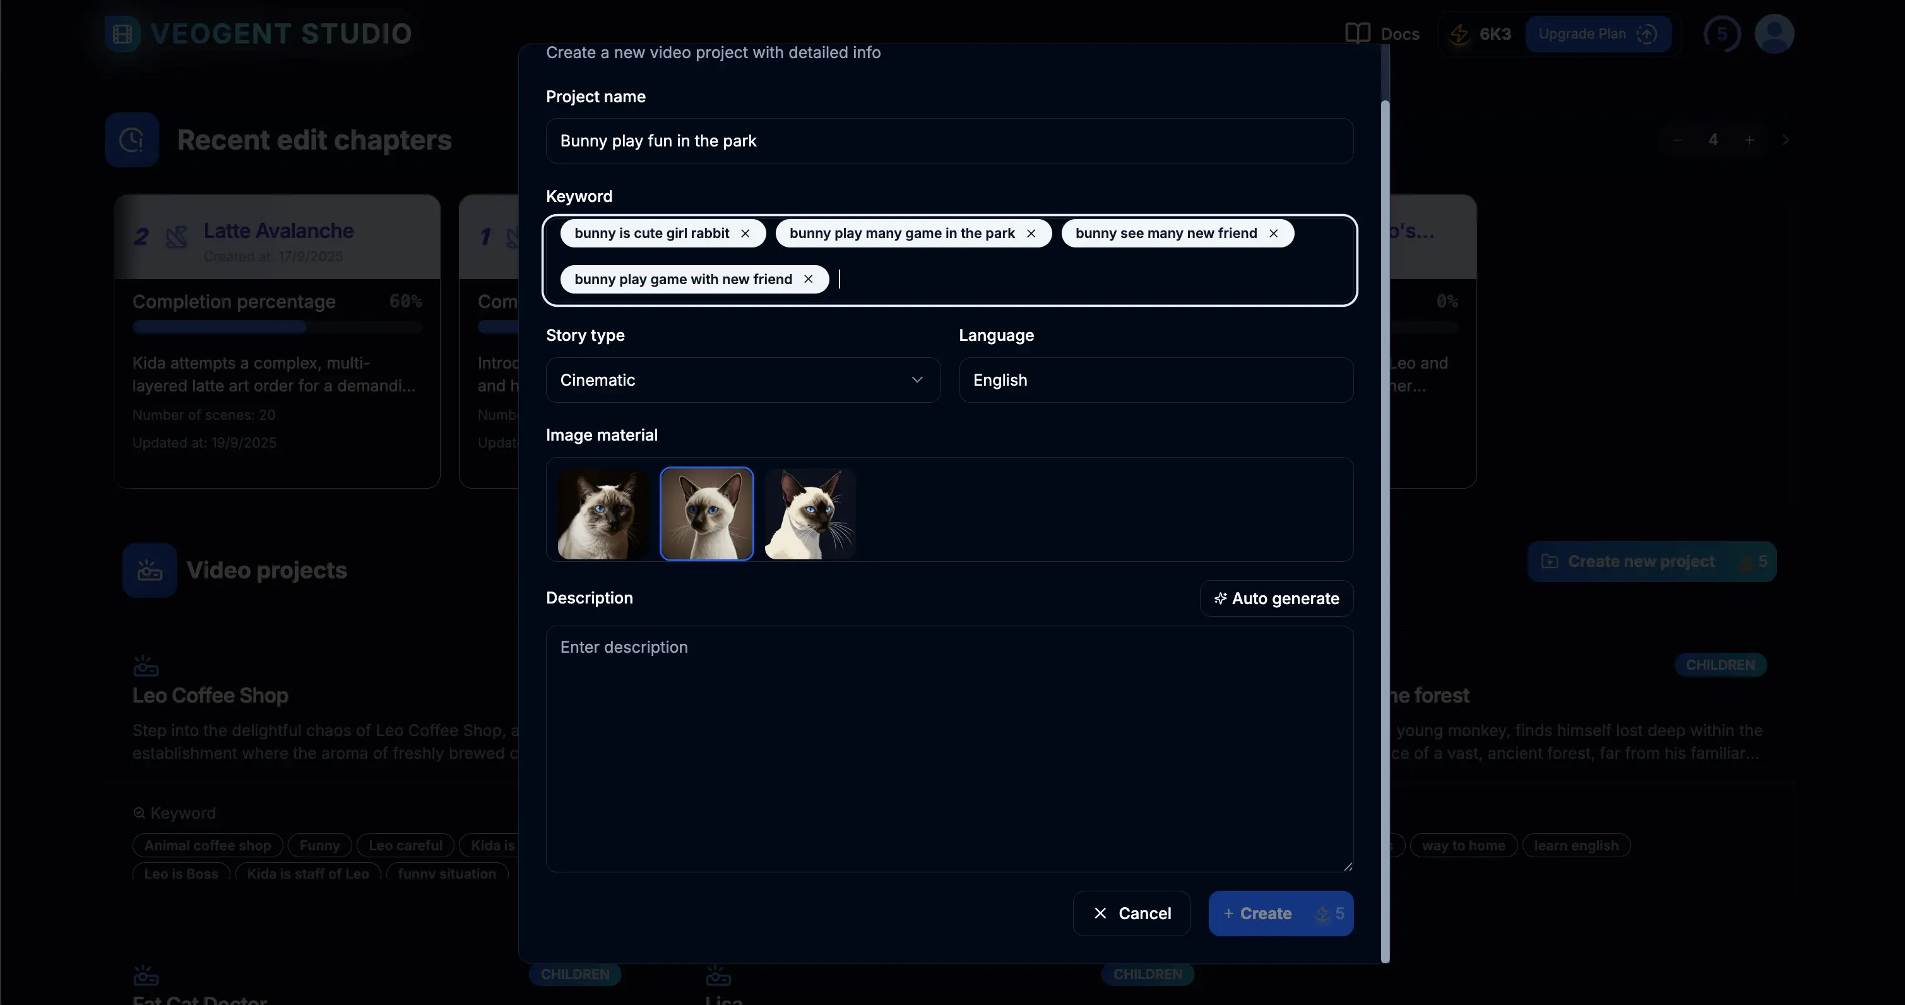Click into the Enter description textarea
1905x1005 pixels.
(x=949, y=749)
